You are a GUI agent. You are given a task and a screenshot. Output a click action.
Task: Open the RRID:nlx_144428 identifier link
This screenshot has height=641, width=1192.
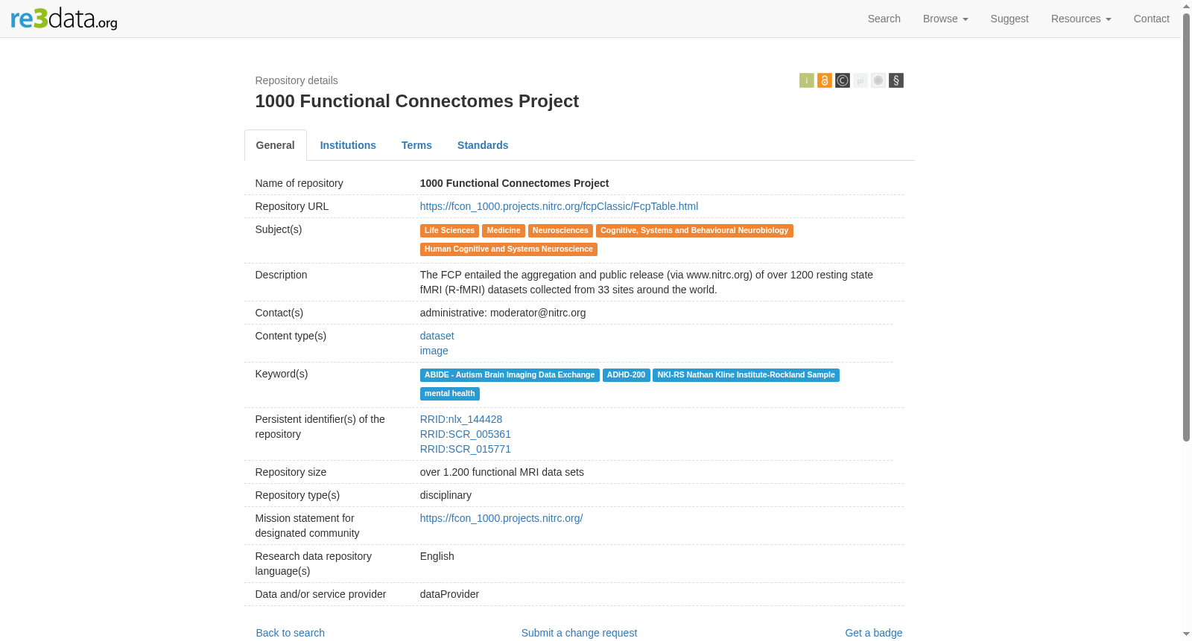click(461, 419)
